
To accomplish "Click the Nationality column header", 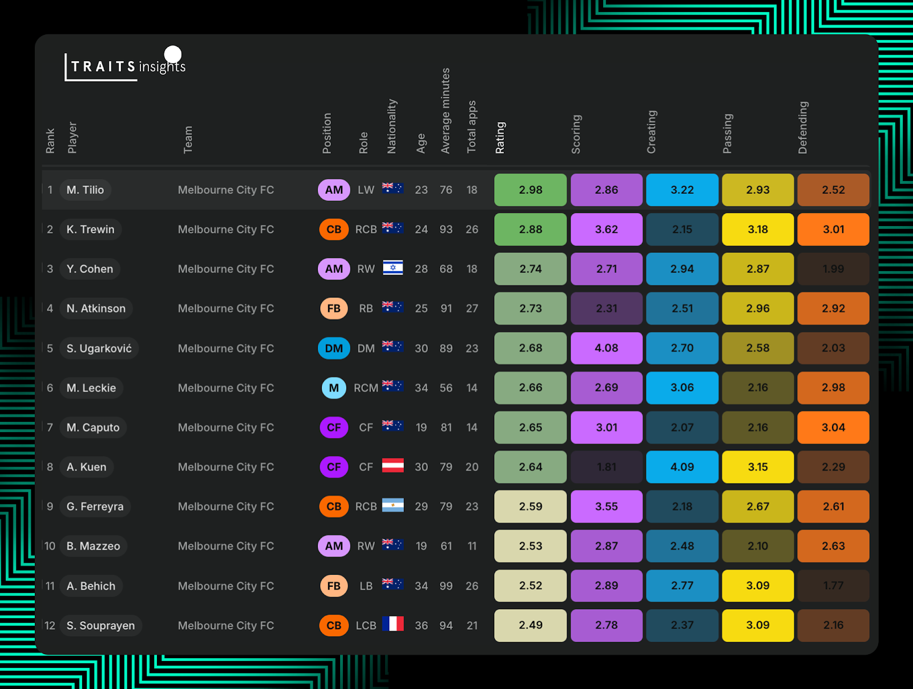I will [x=391, y=126].
